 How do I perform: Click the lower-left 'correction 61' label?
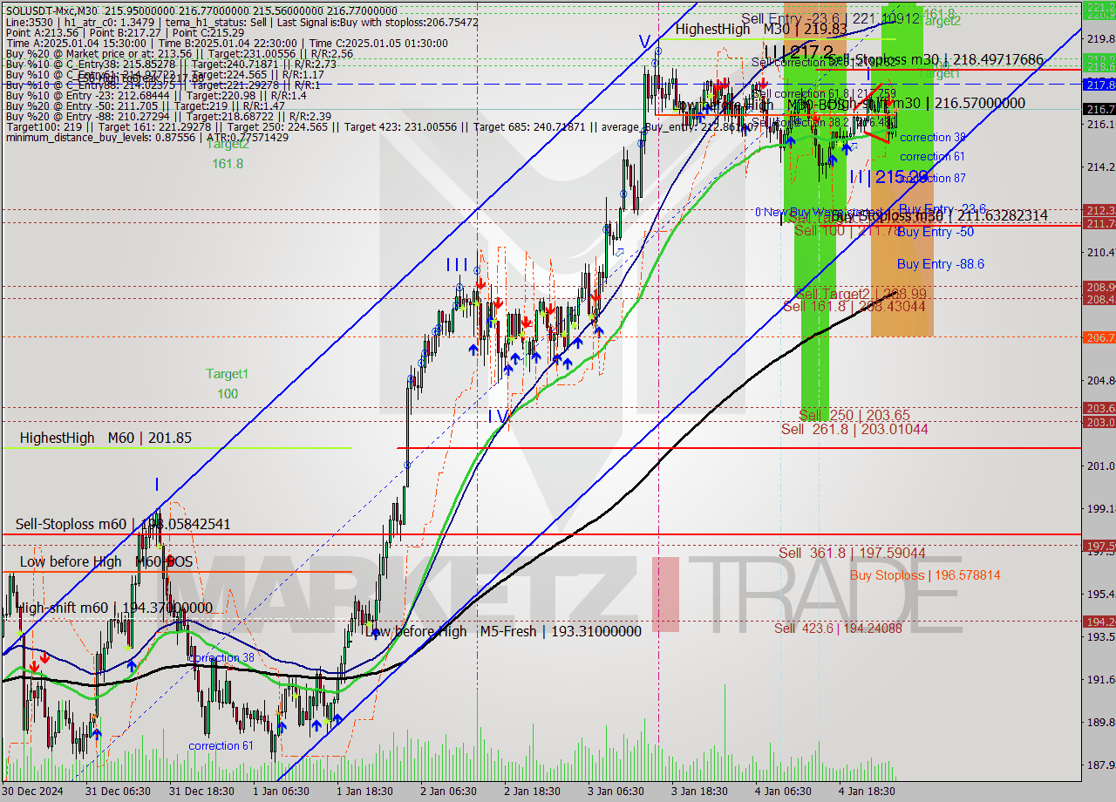click(221, 745)
